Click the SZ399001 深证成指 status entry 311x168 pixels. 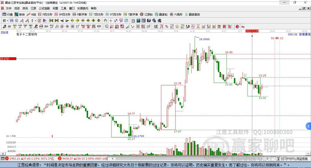(292, 159)
